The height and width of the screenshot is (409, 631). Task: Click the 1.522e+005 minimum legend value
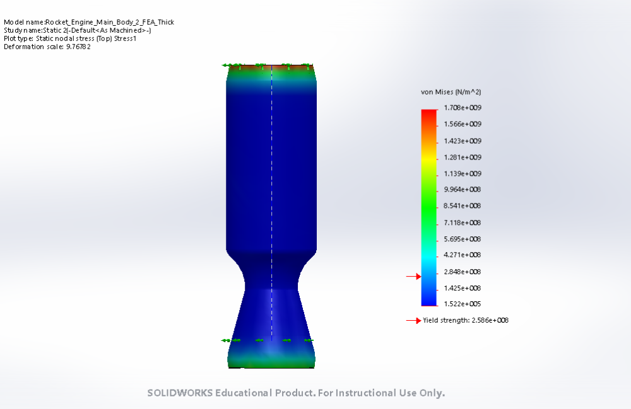463,304
